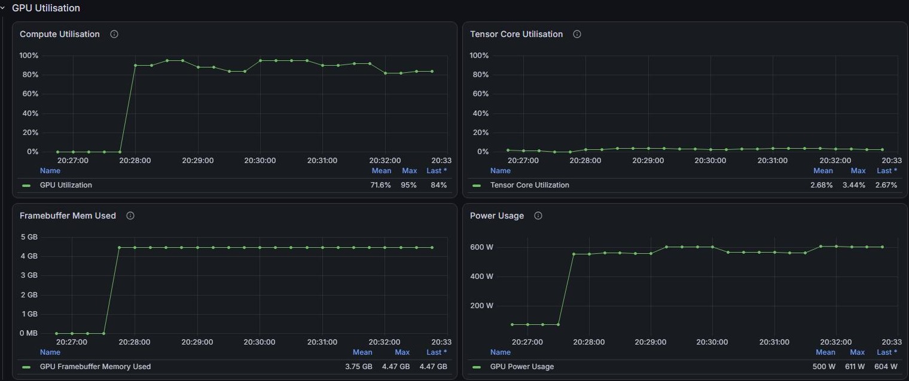The image size is (909, 381).
Task: Click the green swatch beside Tensor Core Utilization
Action: point(477,186)
